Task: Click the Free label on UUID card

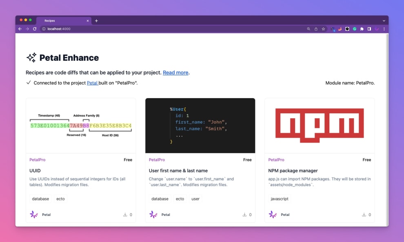Action: 128,160
